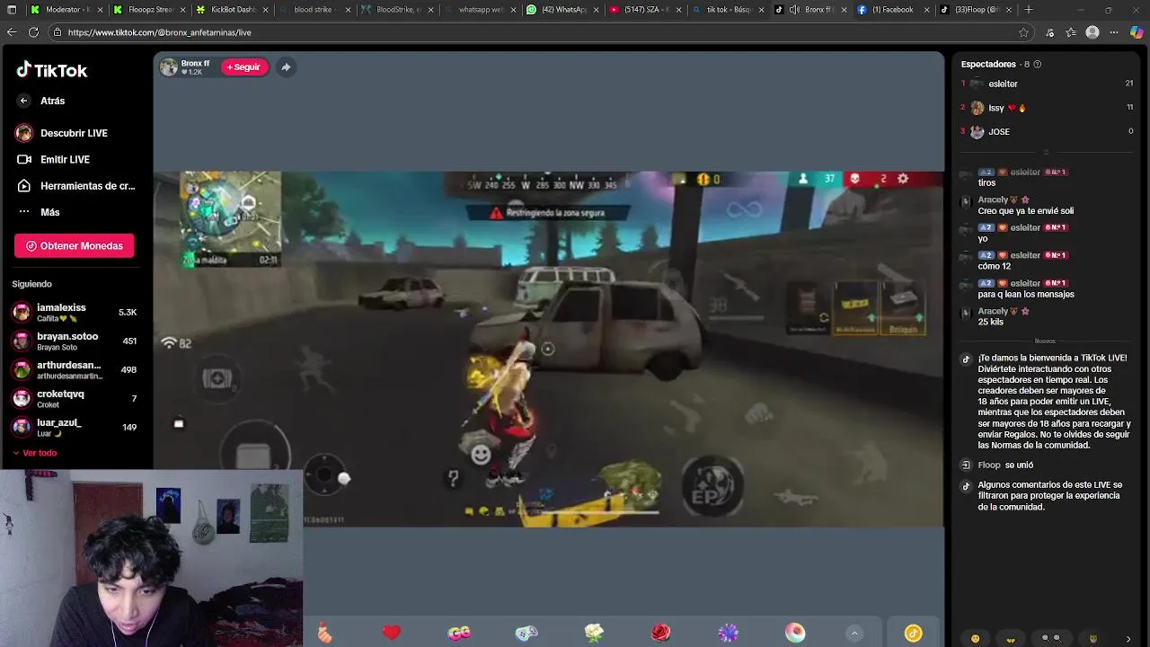Switch to the WhatsApp (42) browser tab
The image size is (1150, 647).
[x=563, y=10]
